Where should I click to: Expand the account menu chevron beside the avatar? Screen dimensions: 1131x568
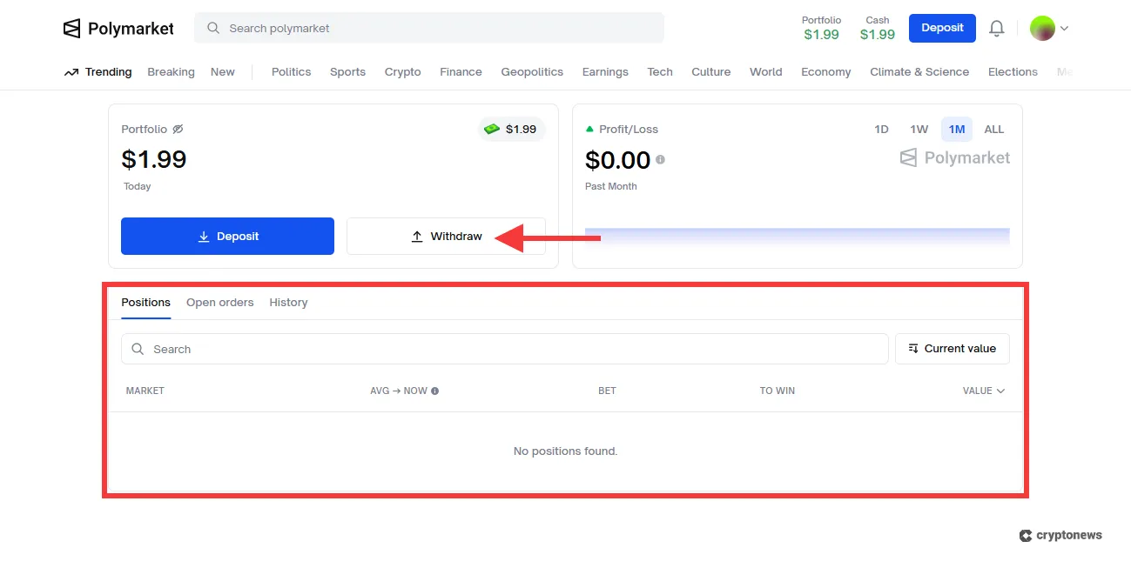click(x=1064, y=28)
